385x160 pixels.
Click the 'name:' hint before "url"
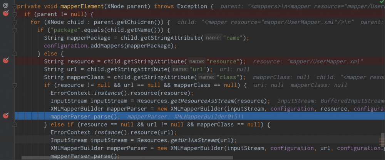point(180,69)
